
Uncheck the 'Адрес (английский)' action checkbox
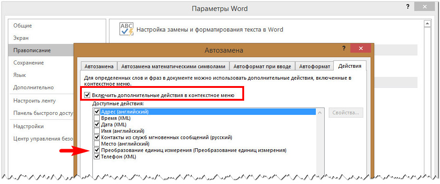tap(97, 112)
